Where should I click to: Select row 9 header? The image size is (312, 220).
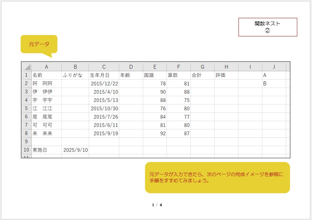tap(26, 141)
